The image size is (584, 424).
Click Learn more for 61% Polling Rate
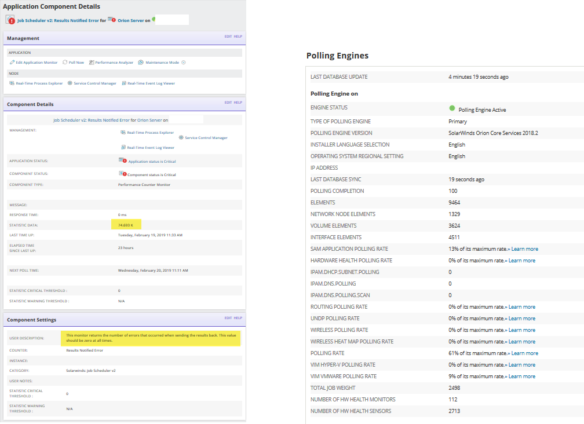click(x=524, y=353)
